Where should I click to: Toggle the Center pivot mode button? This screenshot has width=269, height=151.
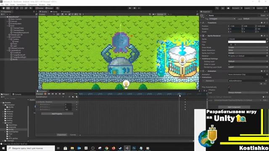pos(40,8)
